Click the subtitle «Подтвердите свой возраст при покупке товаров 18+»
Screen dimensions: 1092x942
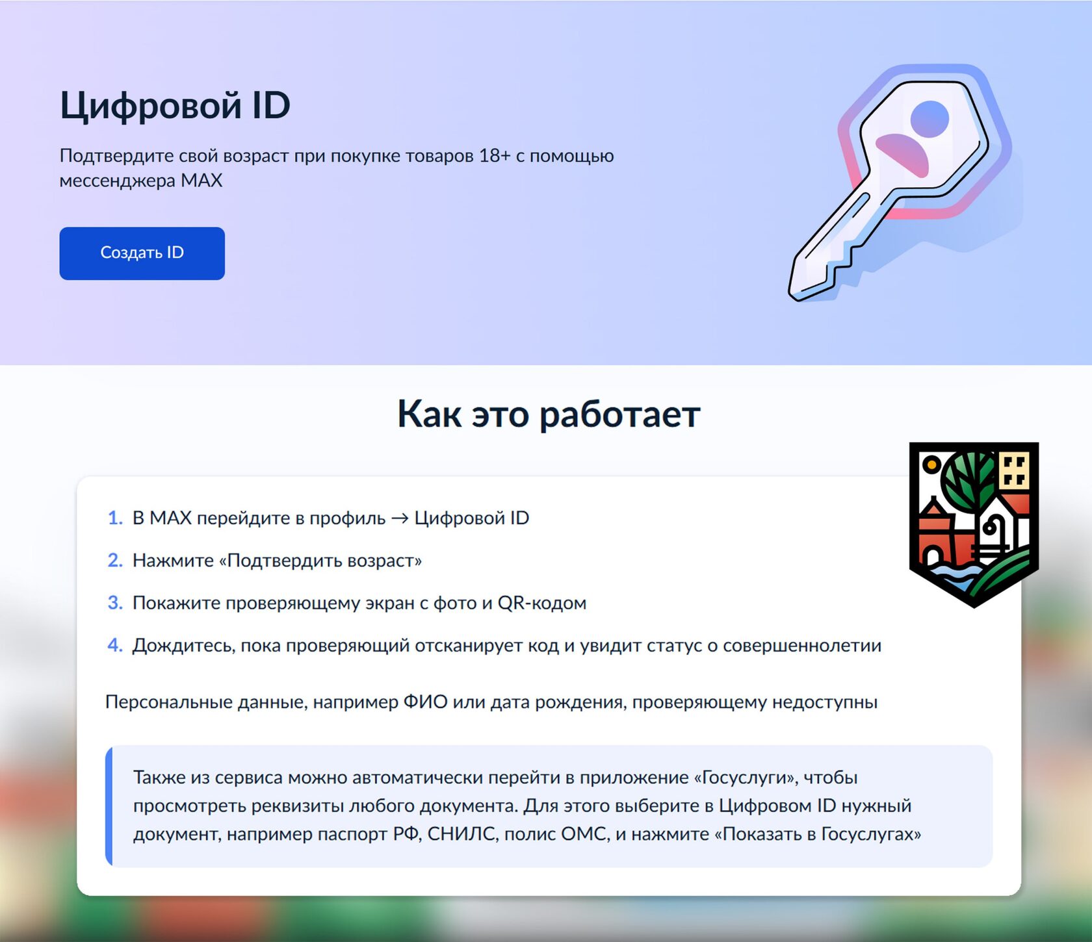coord(337,168)
